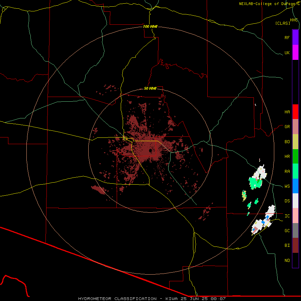301x301 pixels.
Task: Click the WS legend label text
Action: (287, 186)
